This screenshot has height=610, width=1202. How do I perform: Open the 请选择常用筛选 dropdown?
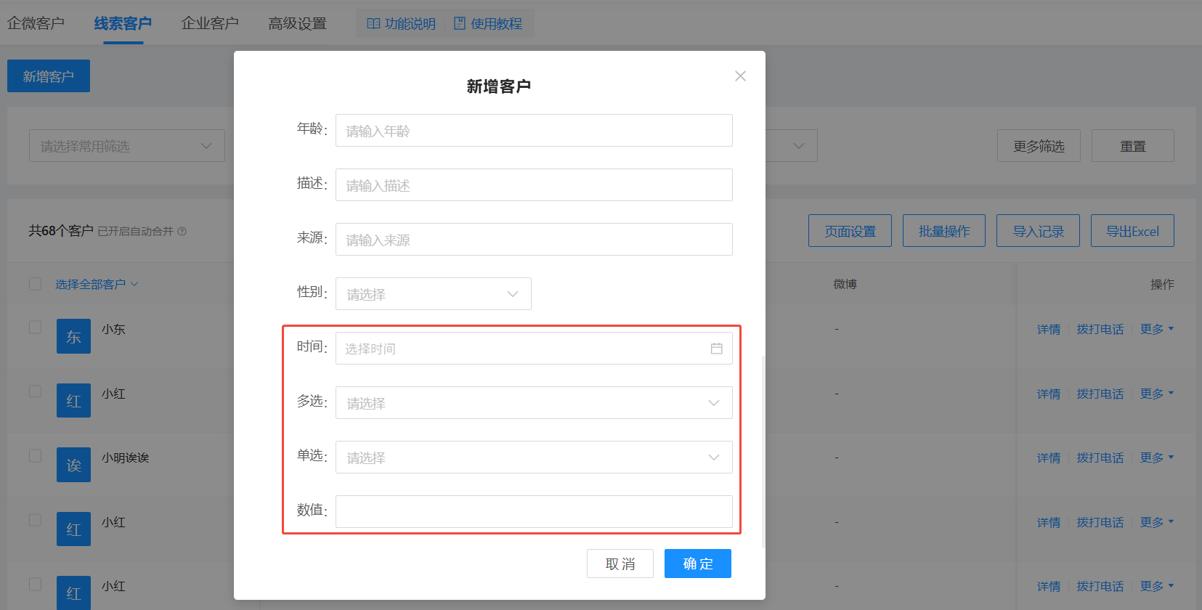point(127,145)
